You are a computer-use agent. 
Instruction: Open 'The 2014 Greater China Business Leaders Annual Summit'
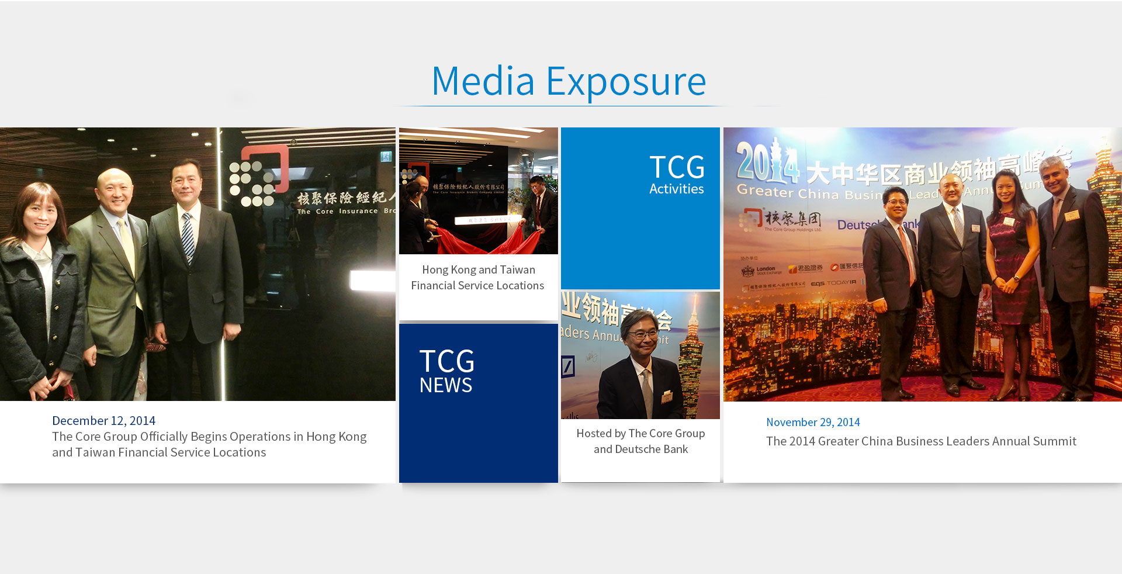(921, 441)
